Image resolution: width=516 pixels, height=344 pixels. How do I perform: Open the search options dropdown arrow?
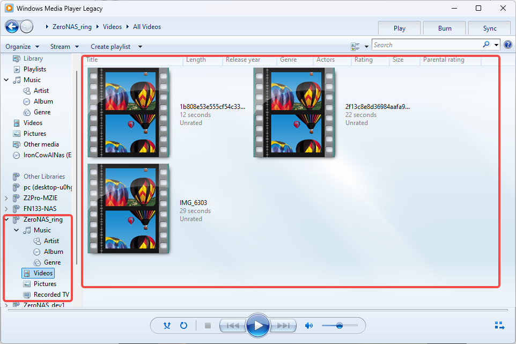496,45
